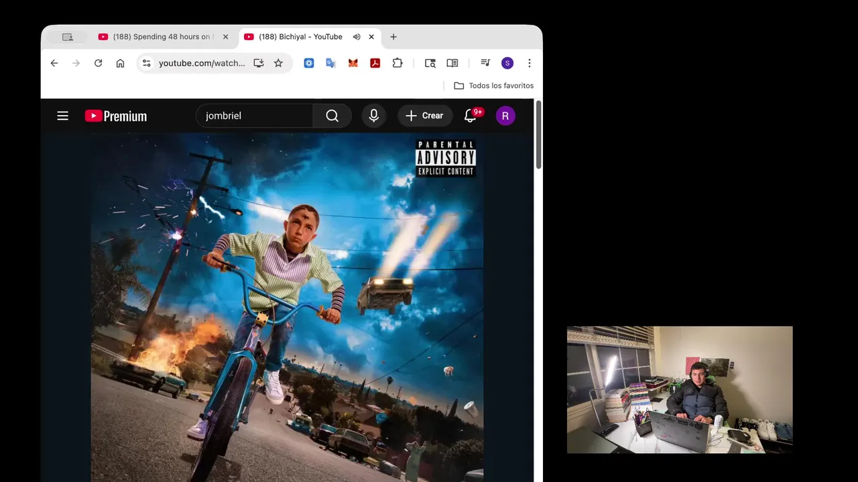Close the Bichiyal YouTube tab
The height and width of the screenshot is (482, 858).
point(371,37)
